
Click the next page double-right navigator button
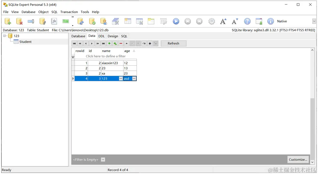click(x=97, y=43)
